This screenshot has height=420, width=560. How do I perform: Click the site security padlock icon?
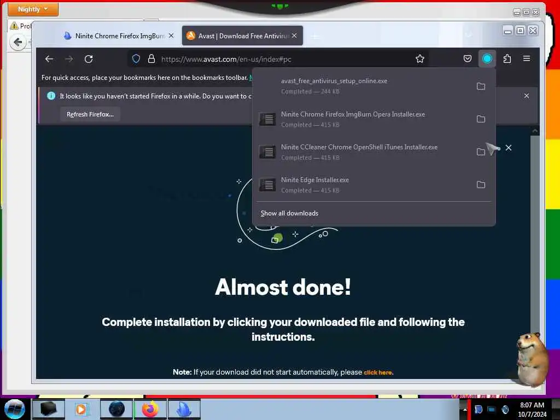pos(151,59)
